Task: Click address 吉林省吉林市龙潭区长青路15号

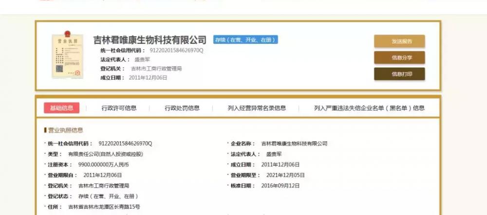Action: (x=104, y=207)
